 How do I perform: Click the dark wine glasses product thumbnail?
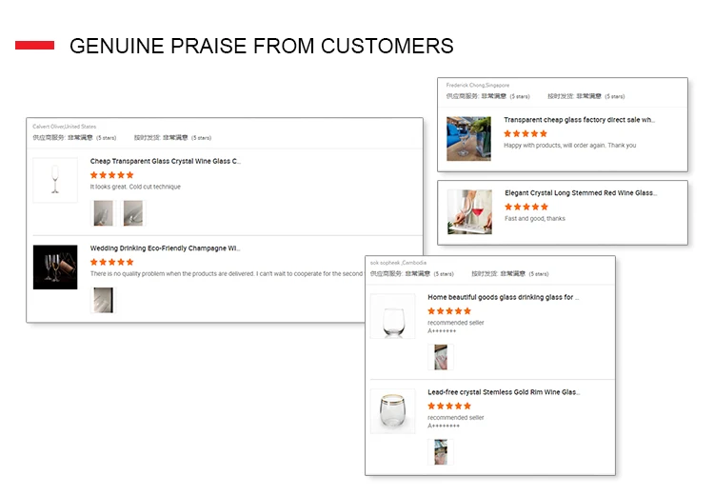(x=55, y=268)
